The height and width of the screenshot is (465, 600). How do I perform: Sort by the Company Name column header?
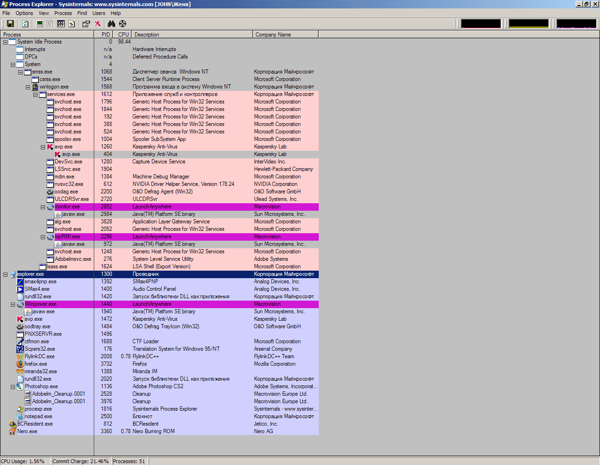[285, 35]
